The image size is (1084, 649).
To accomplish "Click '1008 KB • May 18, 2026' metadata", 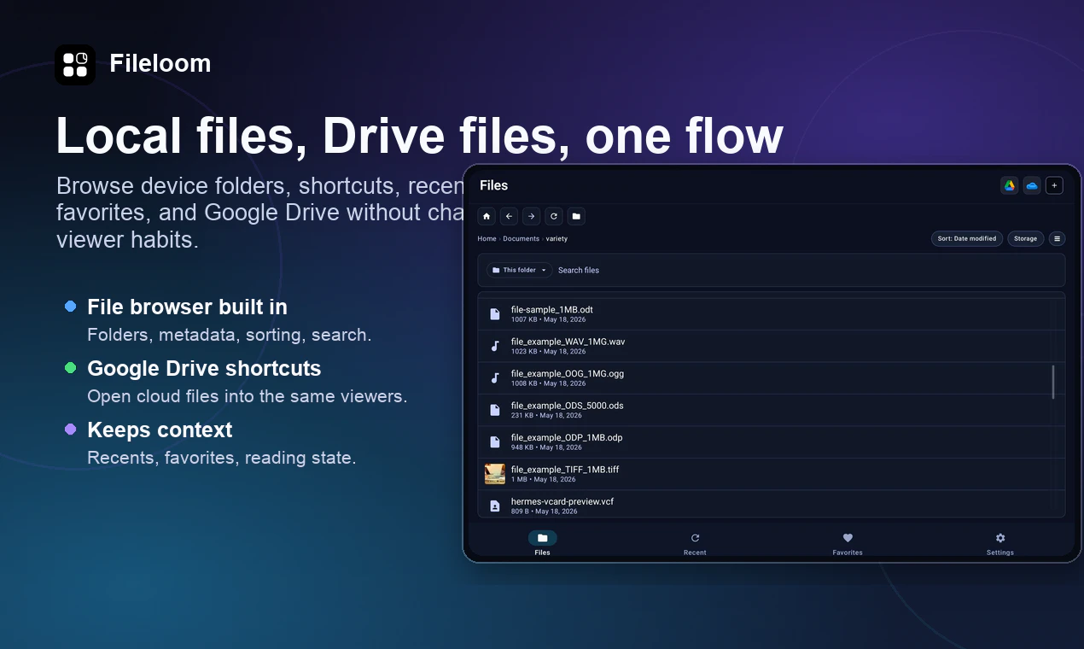I will coord(548,383).
